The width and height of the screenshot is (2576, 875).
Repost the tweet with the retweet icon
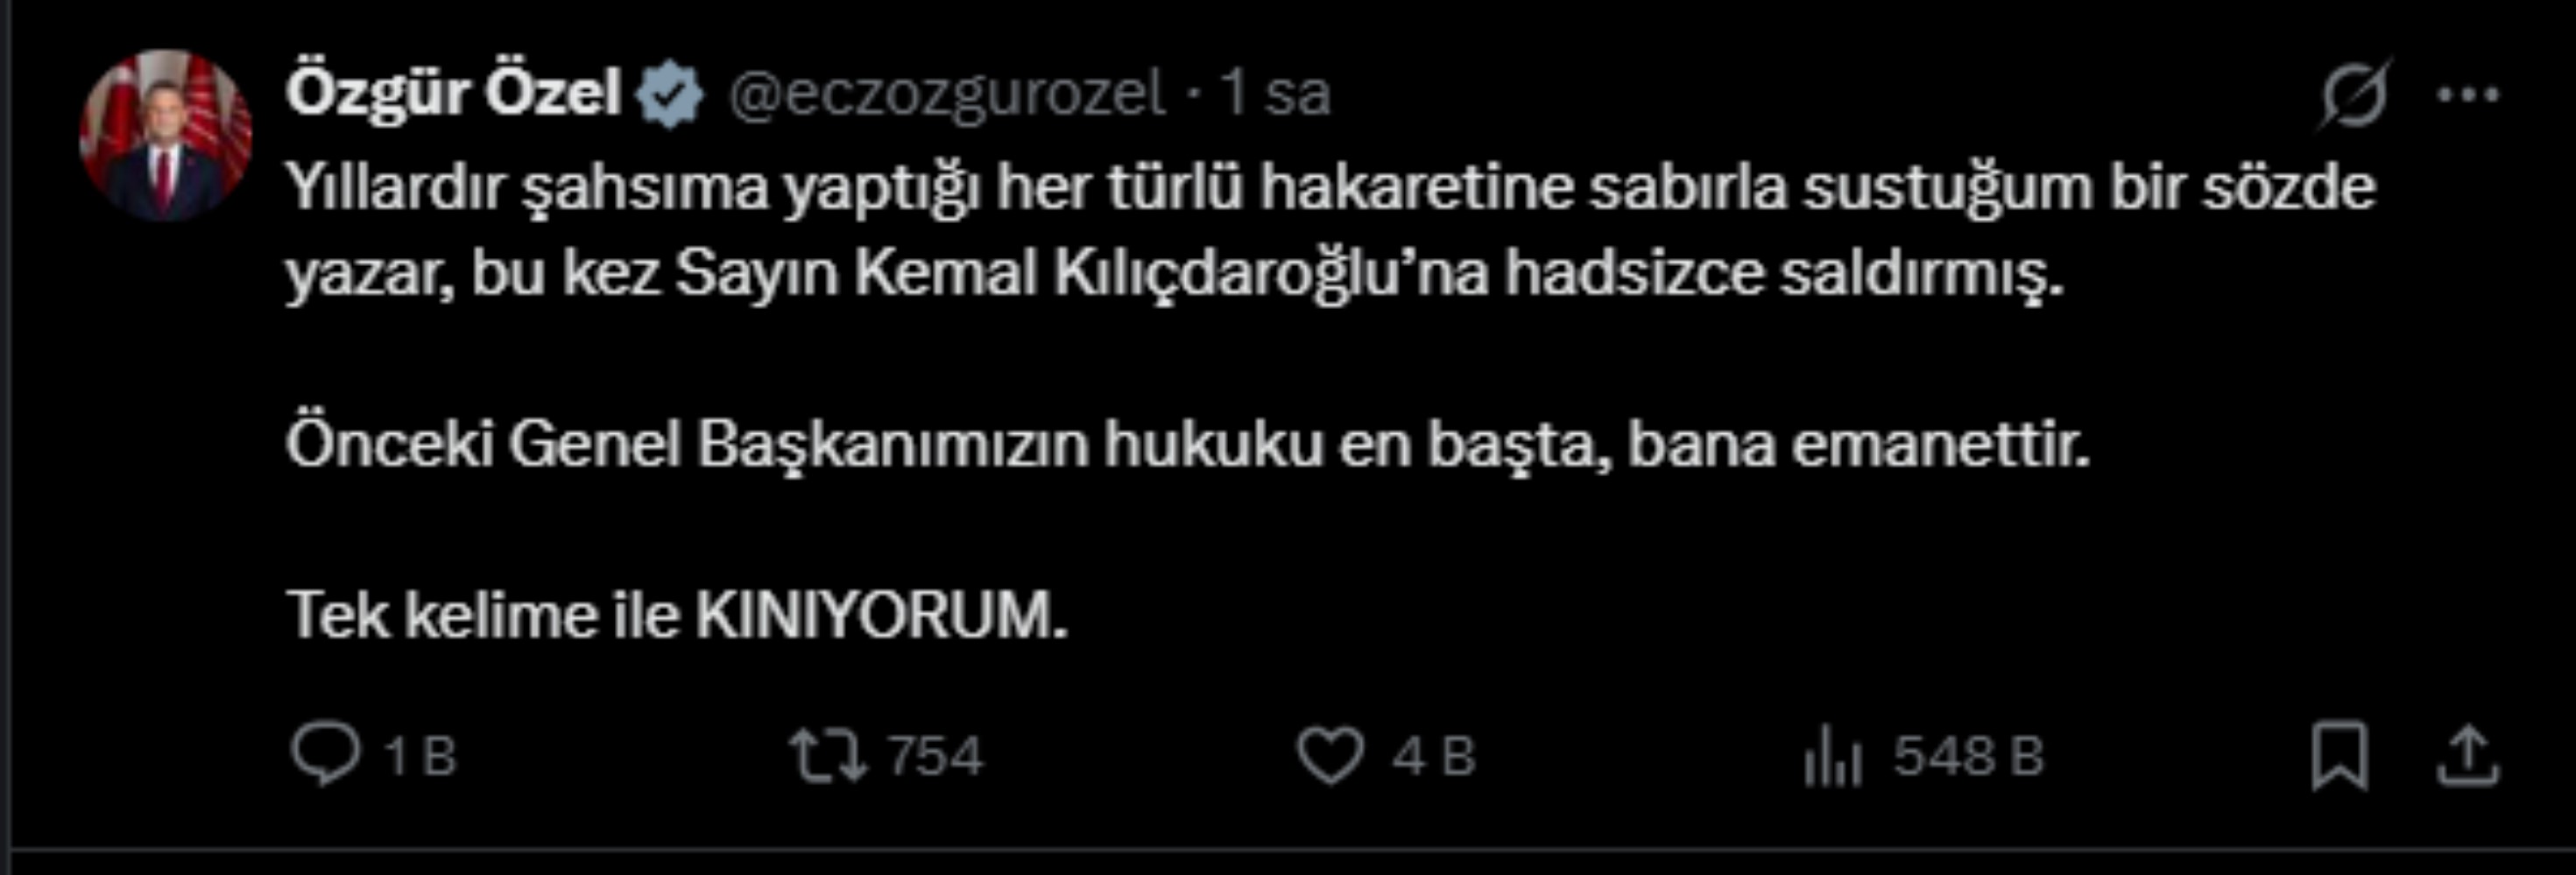tap(828, 755)
